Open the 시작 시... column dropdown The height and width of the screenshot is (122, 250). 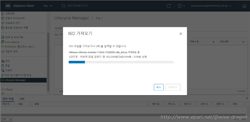pyautogui.click(x=212, y=104)
